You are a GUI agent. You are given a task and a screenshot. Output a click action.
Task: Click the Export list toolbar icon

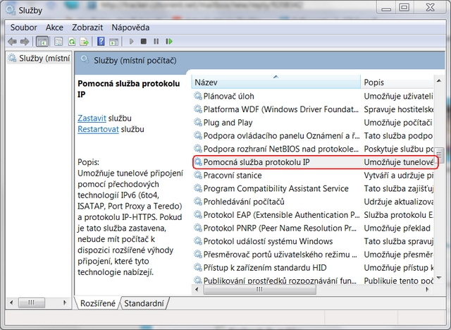pos(84,42)
